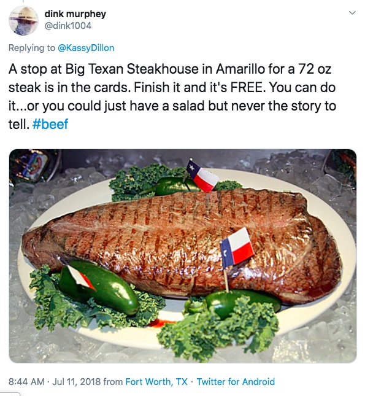Screen dimensions: 365x396
Task: Open dink murphey's profile picture
Action: click(x=23, y=20)
